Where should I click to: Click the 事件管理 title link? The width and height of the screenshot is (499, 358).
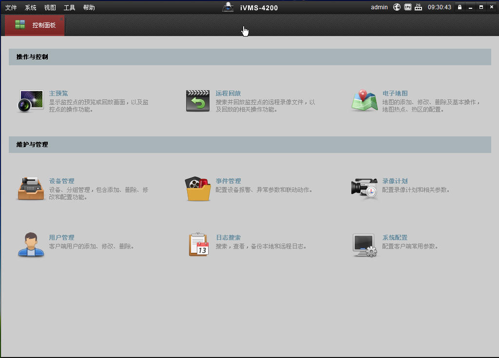(x=228, y=181)
